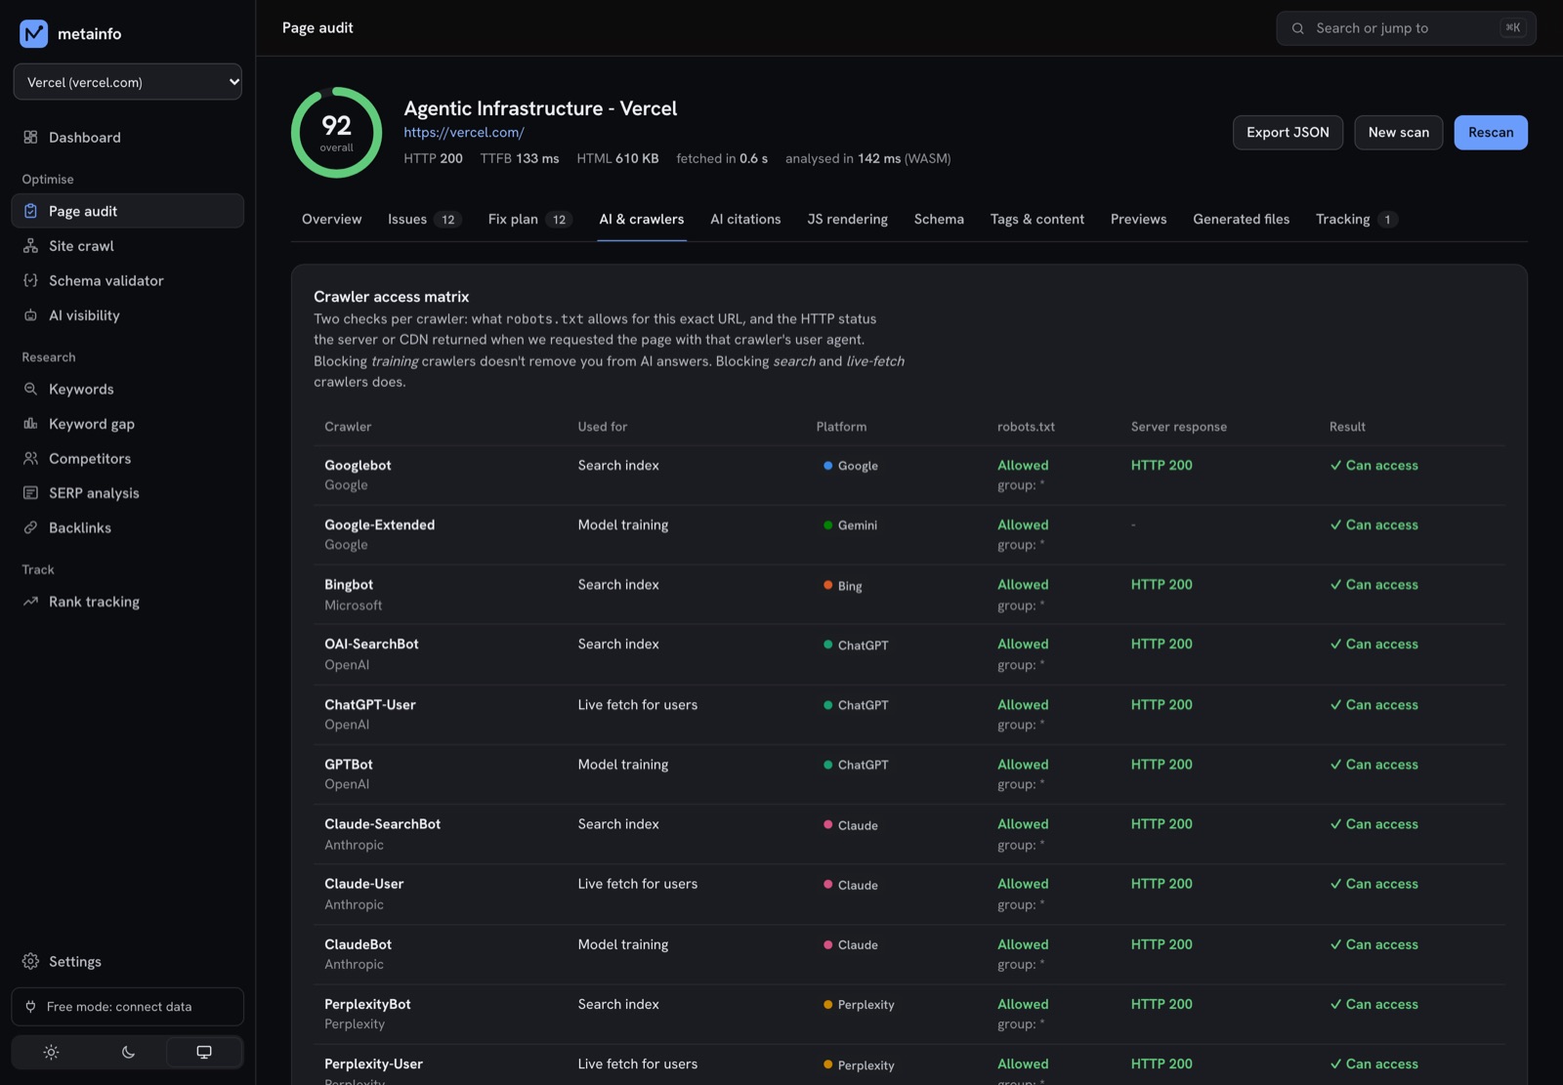The width and height of the screenshot is (1563, 1085).
Task: Switch to dark theme with moon icon
Action: [128, 1053]
